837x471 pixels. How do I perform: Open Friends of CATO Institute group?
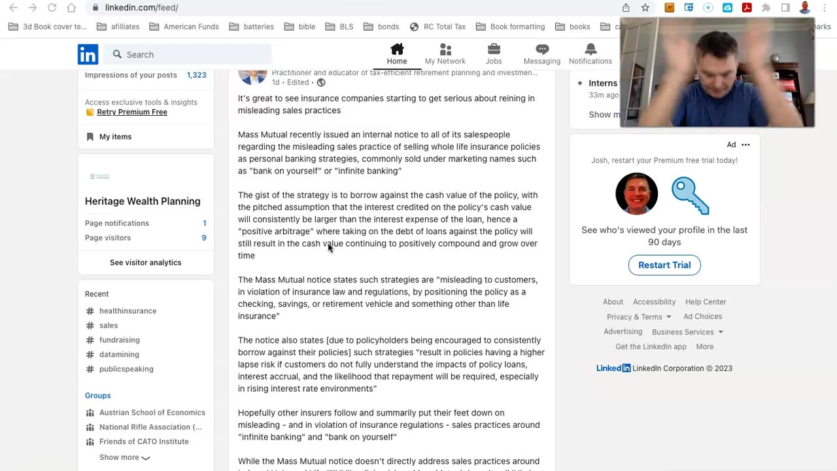[144, 442]
